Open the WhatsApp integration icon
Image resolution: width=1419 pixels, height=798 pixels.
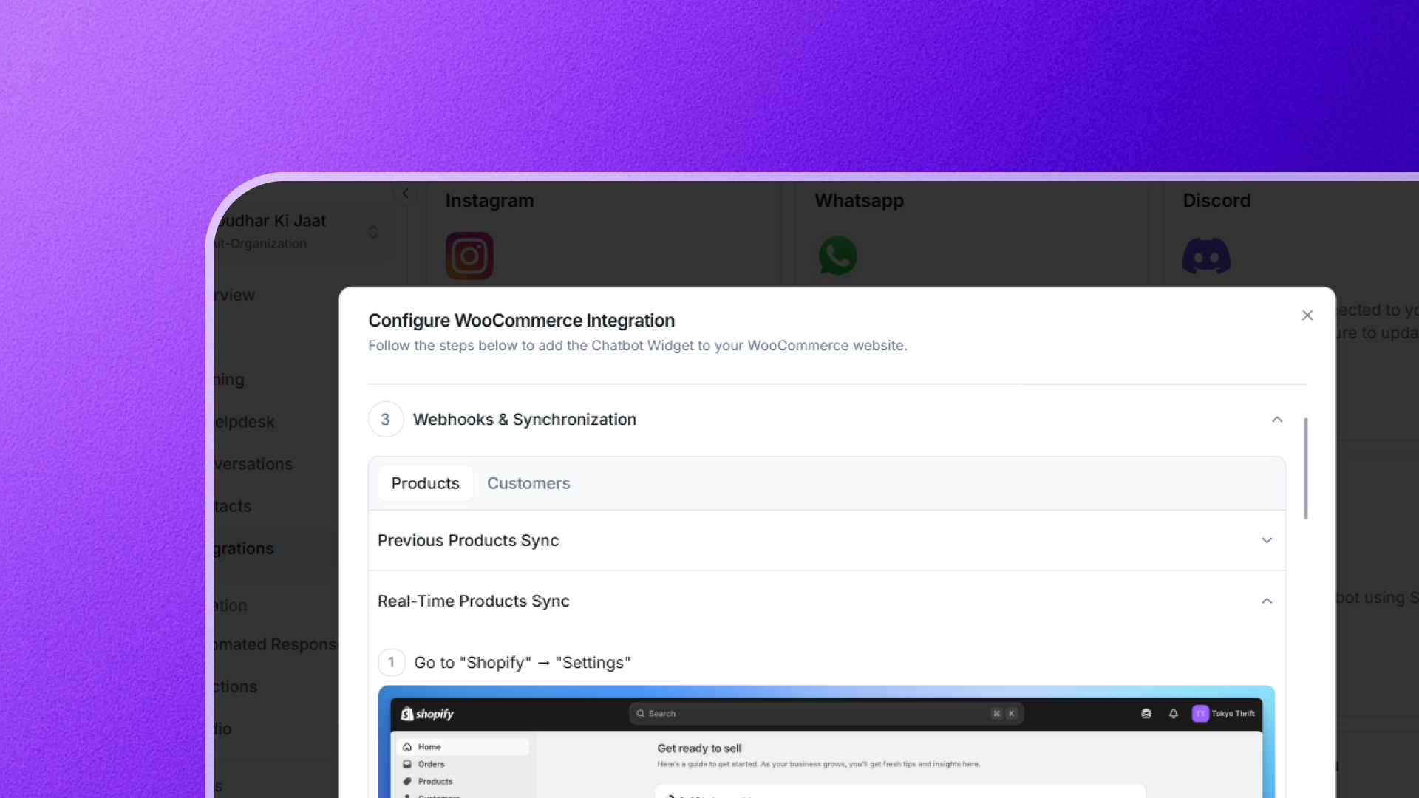click(838, 256)
